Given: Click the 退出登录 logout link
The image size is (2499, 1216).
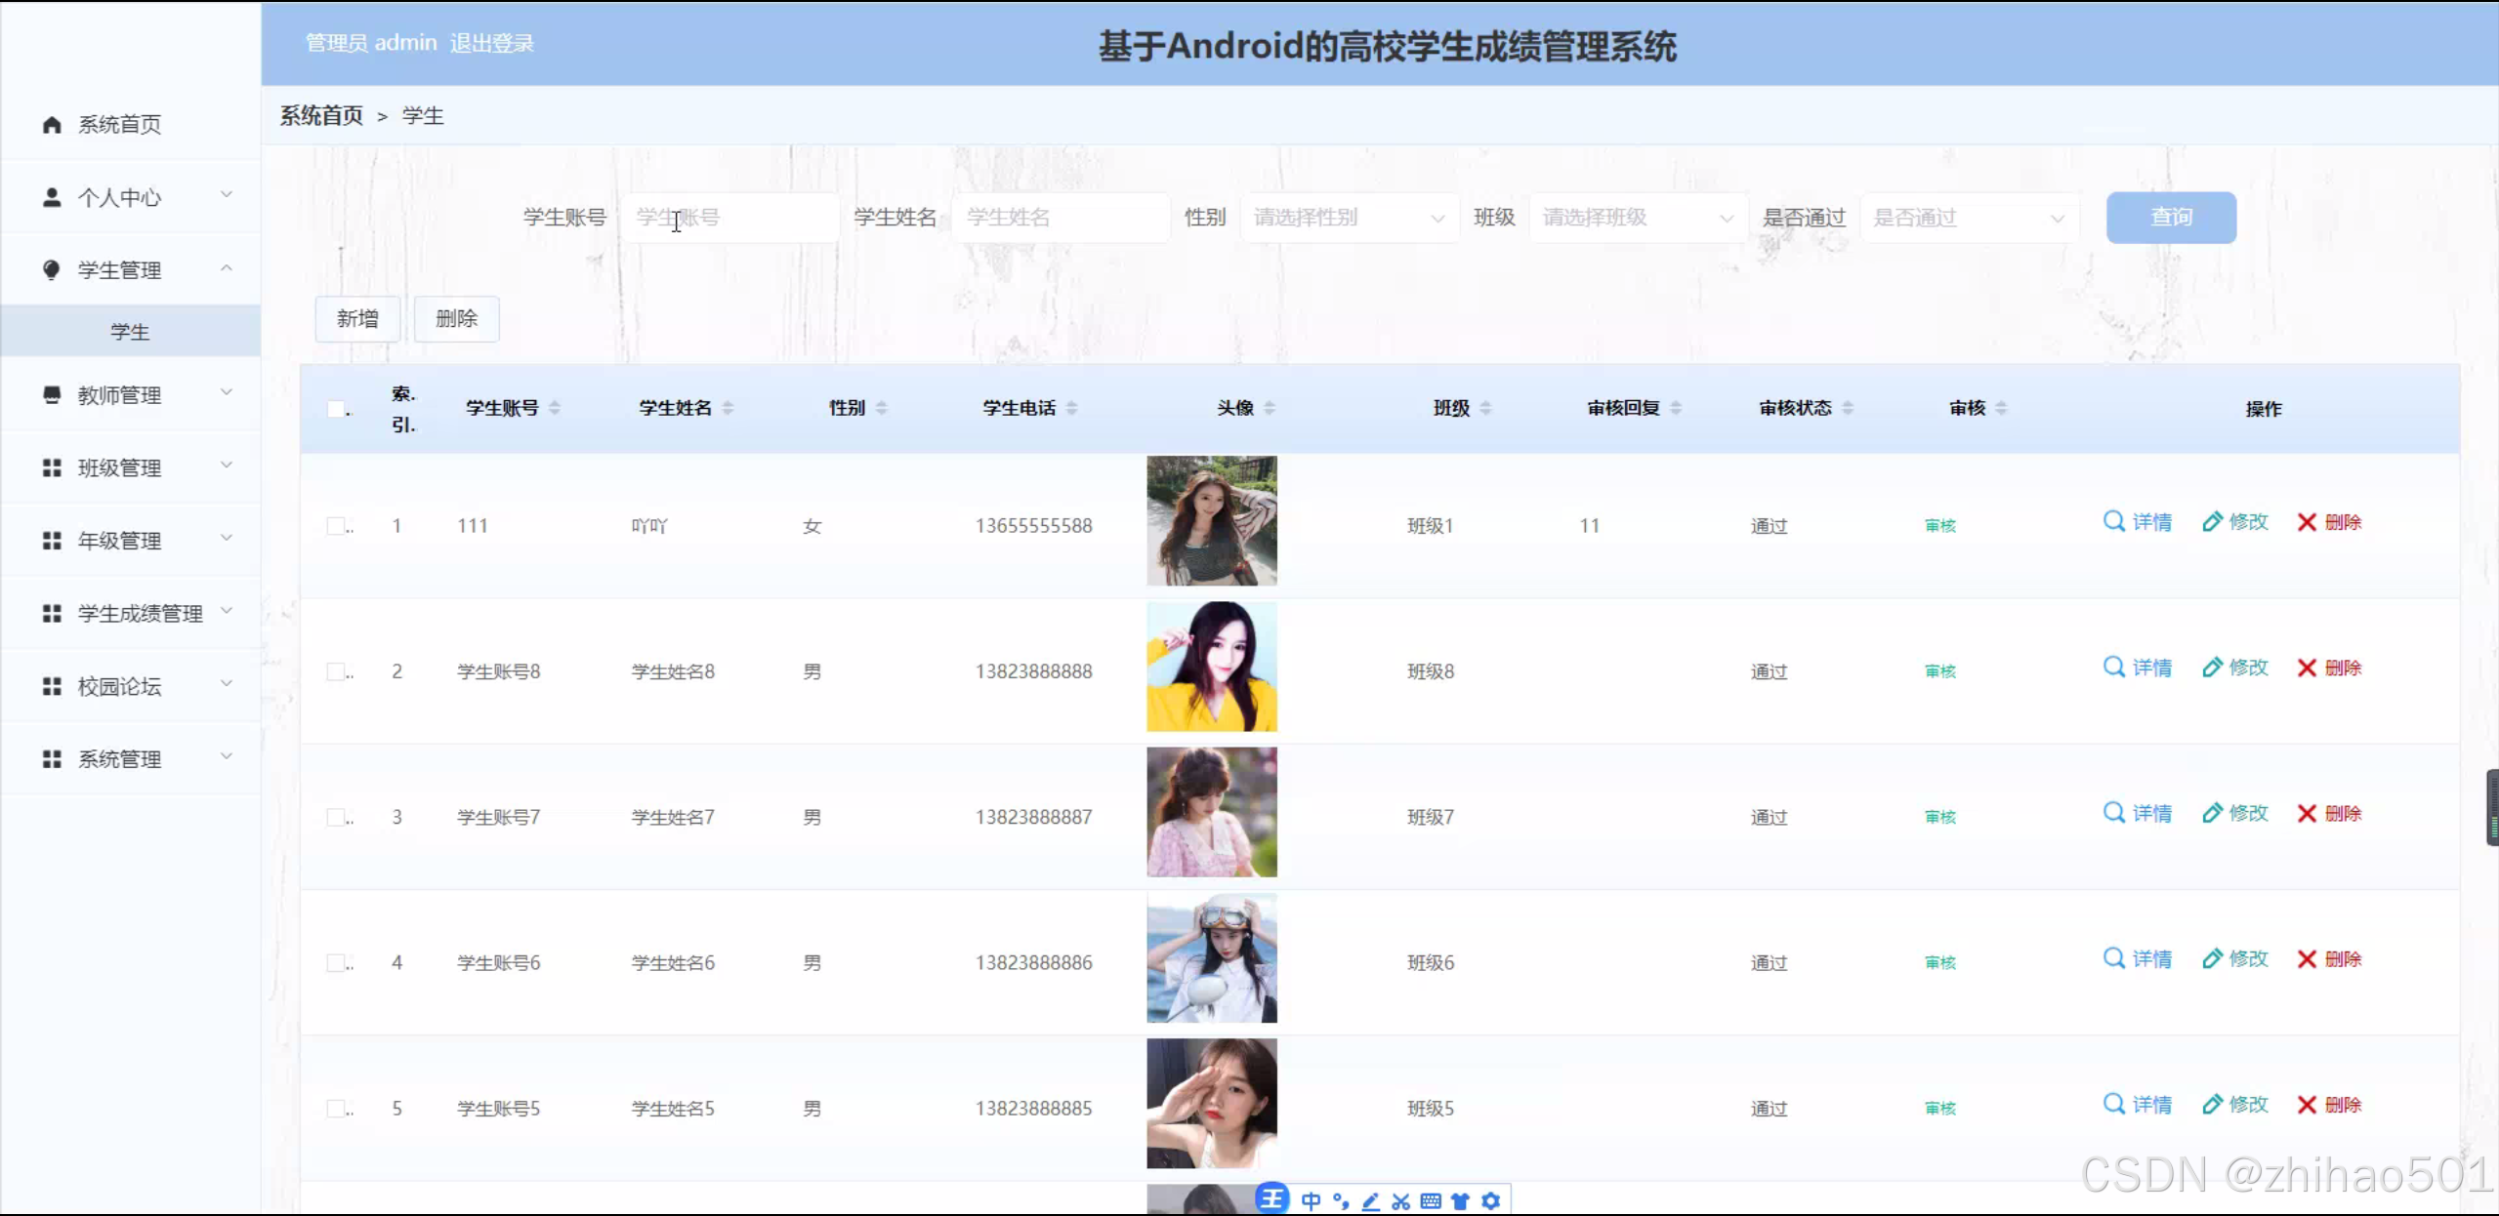Looking at the screenshot, I should pyautogui.click(x=491, y=43).
